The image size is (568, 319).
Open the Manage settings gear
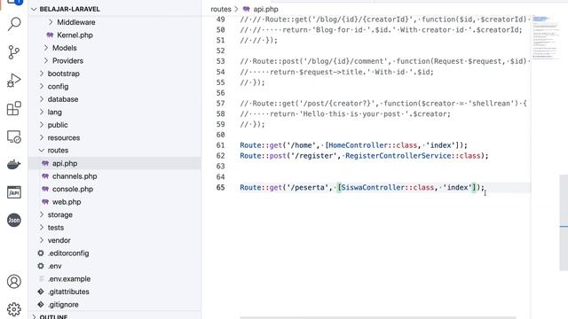(x=14, y=309)
